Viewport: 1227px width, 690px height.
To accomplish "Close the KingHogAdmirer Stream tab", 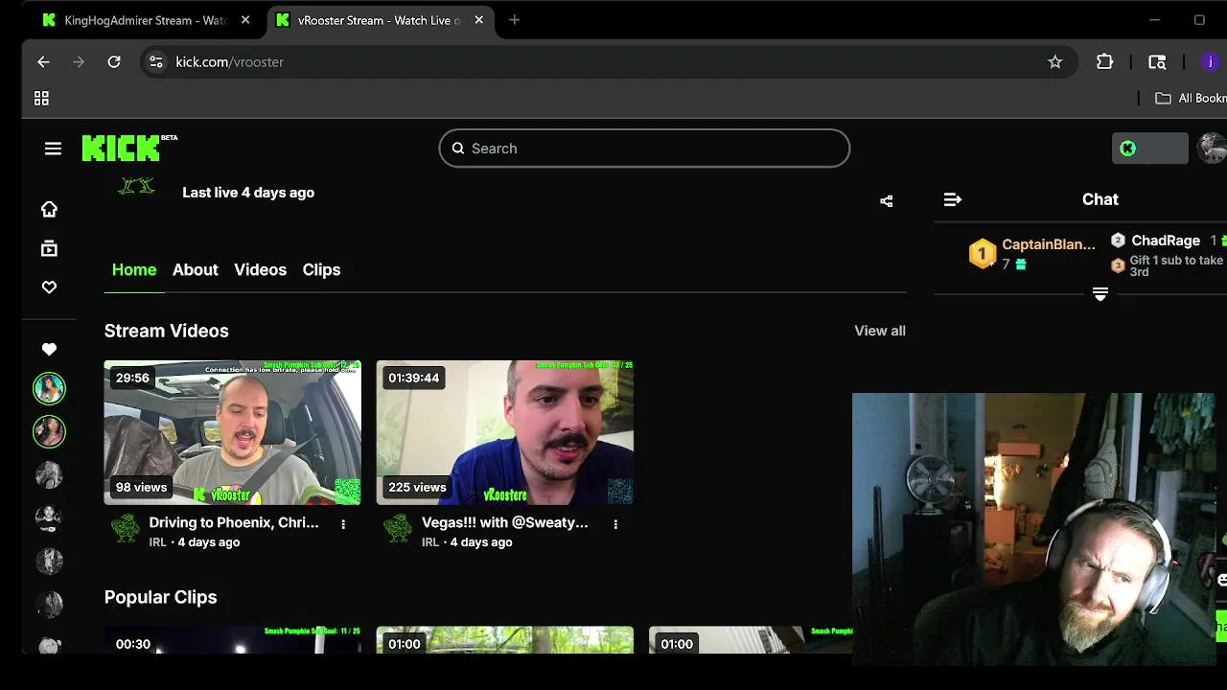I will [245, 20].
